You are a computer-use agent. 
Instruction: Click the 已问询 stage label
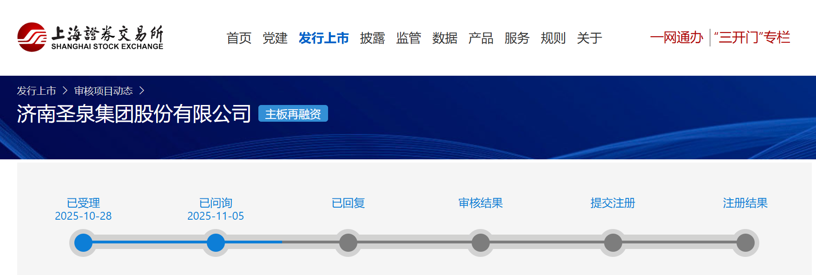click(216, 203)
